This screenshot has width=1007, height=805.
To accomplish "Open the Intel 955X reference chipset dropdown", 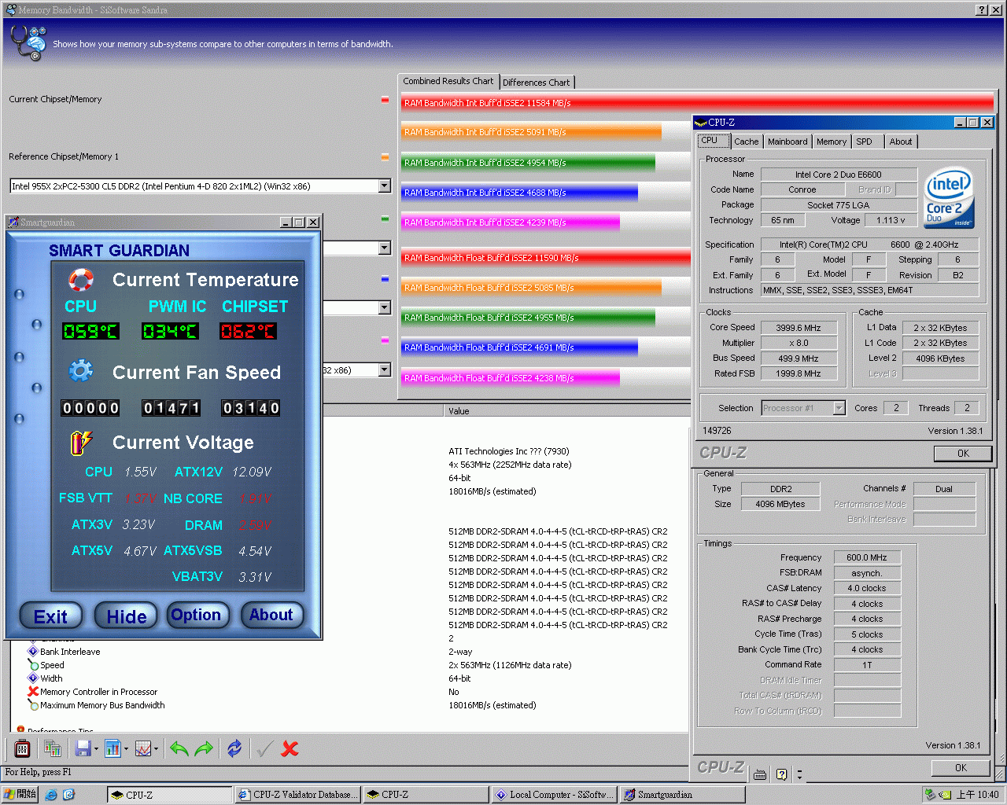I will point(385,186).
